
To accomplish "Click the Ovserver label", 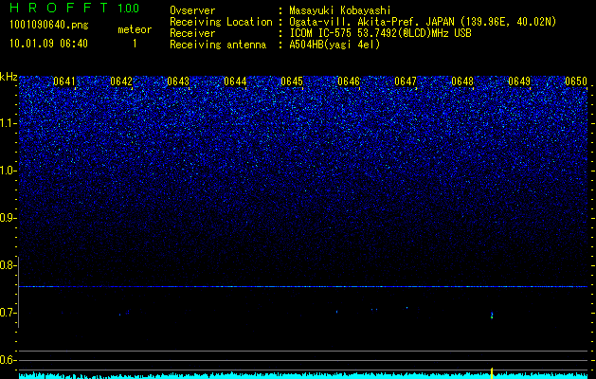I will pos(192,10).
